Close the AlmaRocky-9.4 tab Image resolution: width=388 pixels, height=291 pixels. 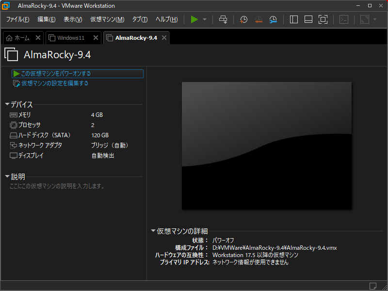(164, 38)
